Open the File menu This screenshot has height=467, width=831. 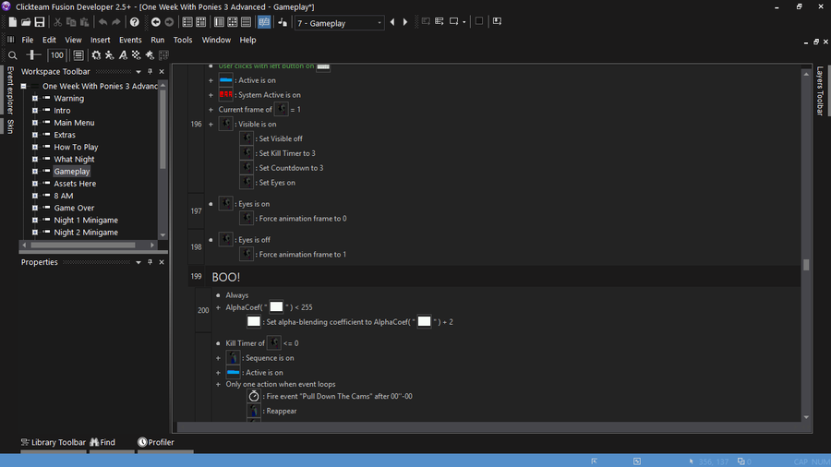(28, 40)
